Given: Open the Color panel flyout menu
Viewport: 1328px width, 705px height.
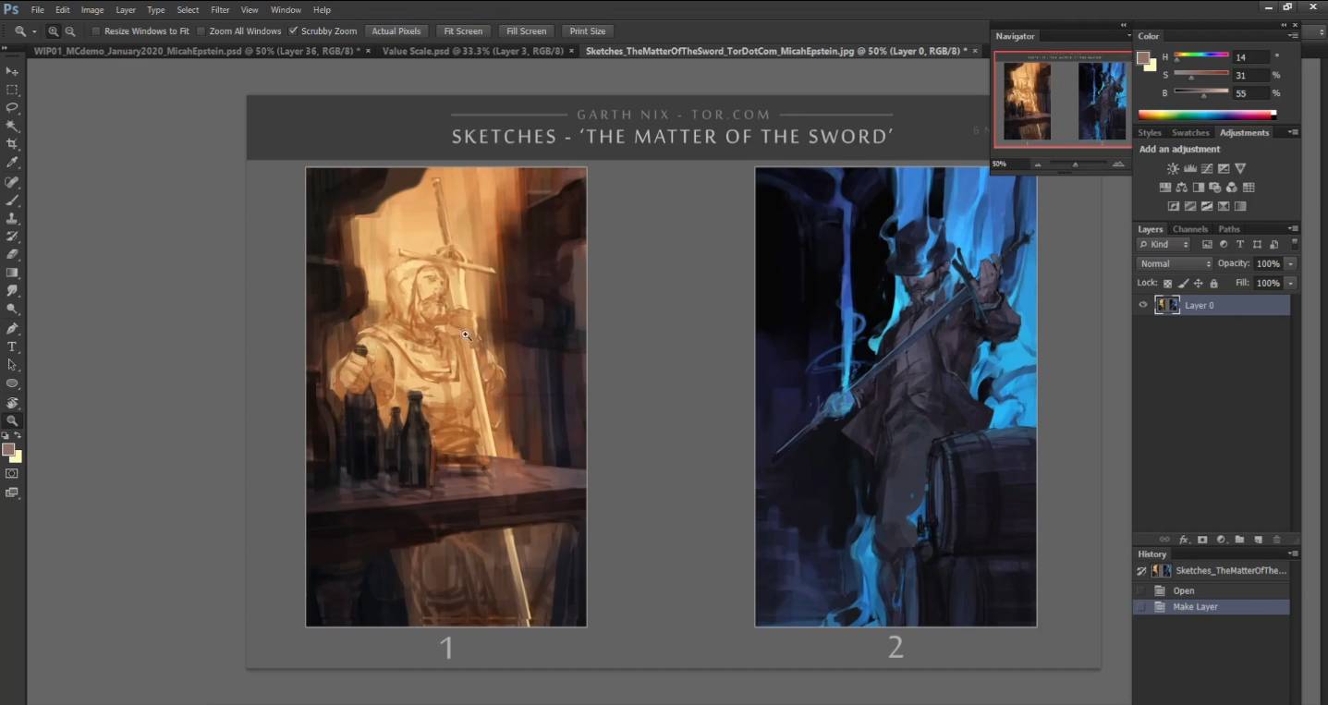Looking at the screenshot, I should (1293, 36).
